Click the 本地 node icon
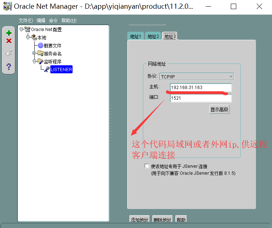272x228 pixels. 34,37
